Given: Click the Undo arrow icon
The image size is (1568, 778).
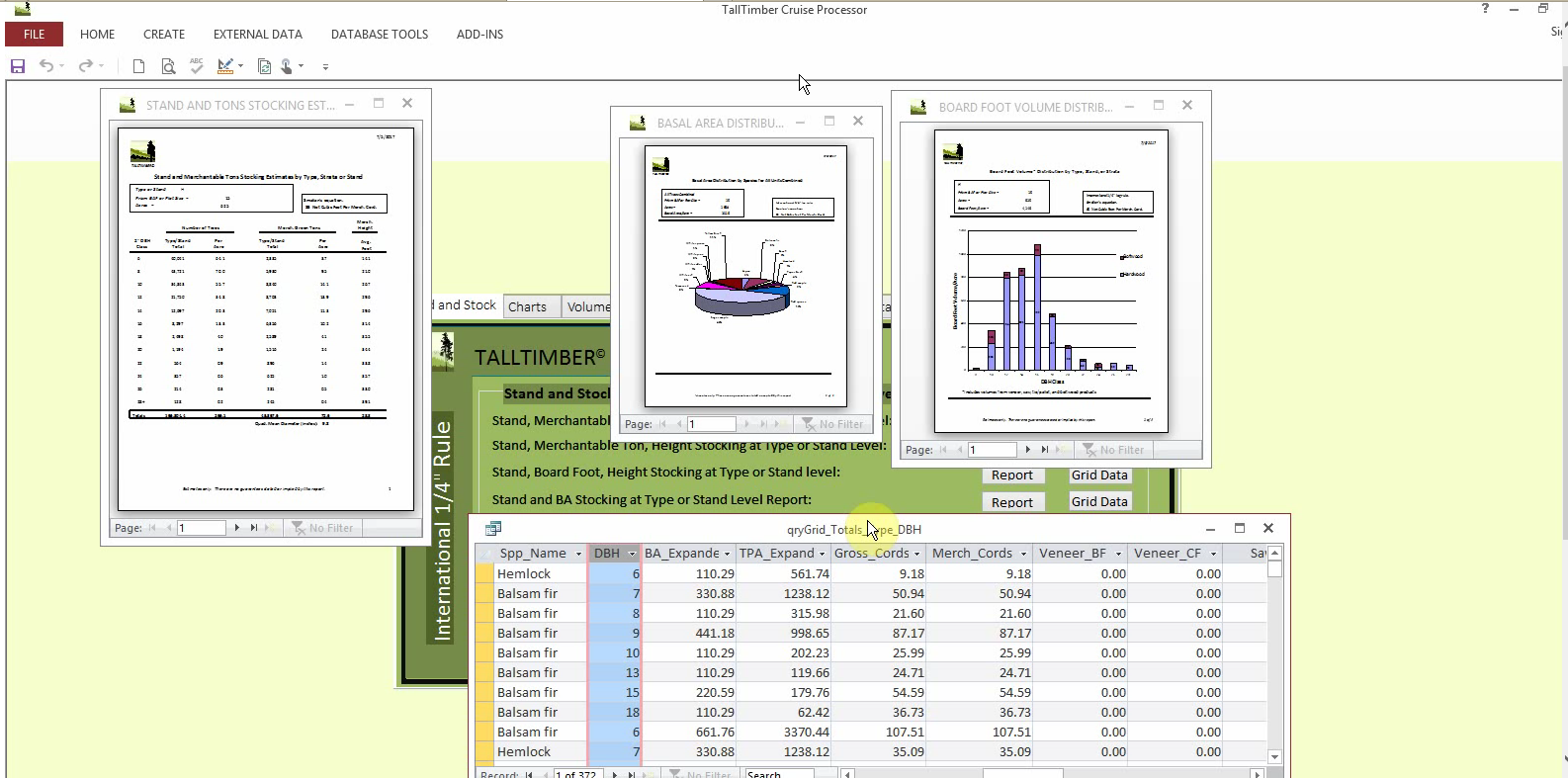Looking at the screenshot, I should (x=46, y=66).
